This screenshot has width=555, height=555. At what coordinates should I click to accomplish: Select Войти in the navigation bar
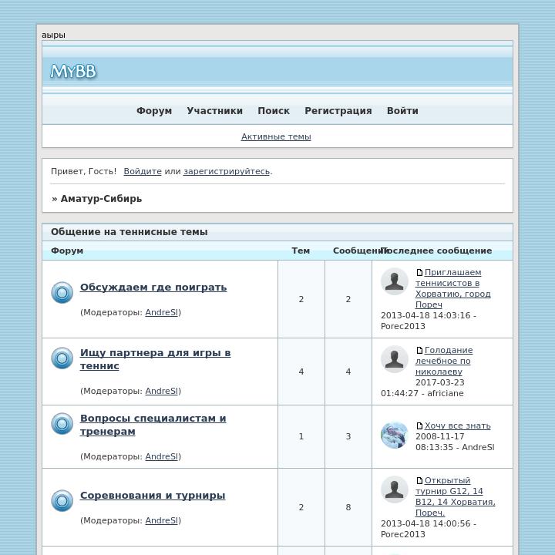pyautogui.click(x=402, y=111)
